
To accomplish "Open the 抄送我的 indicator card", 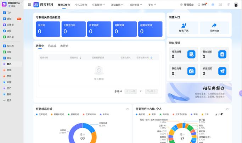I will coord(214,71).
